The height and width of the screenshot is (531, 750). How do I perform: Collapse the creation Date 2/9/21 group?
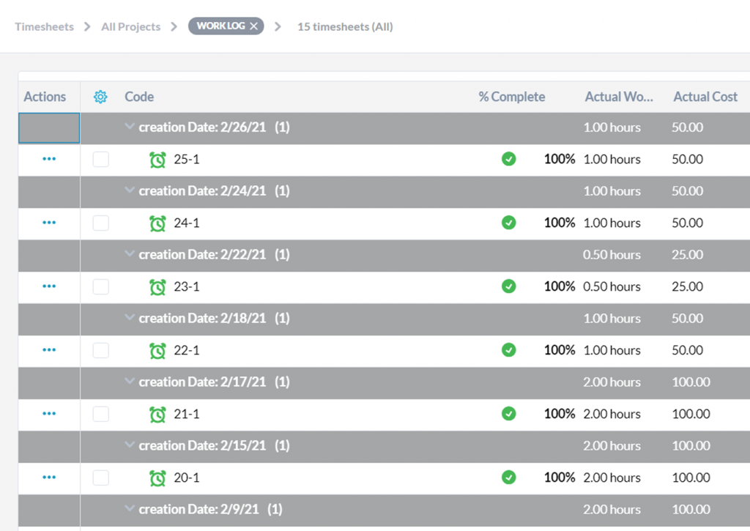[x=130, y=509]
